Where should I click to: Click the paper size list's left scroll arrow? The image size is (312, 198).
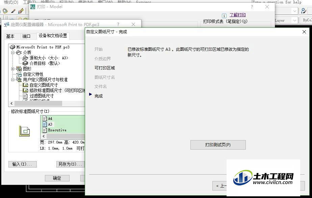44,136
